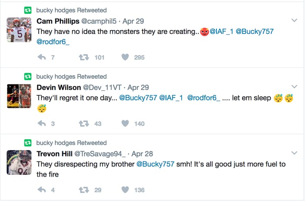Viewport: 305px width, 201px height.
Task: Open the @Bucky757 mention in Trevon's tweet
Action: 156,164
